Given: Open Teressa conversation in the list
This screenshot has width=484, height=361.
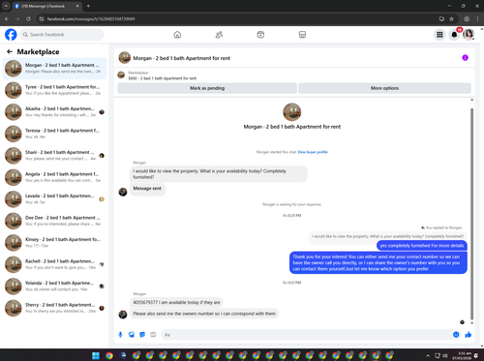Looking at the screenshot, I should [x=54, y=134].
